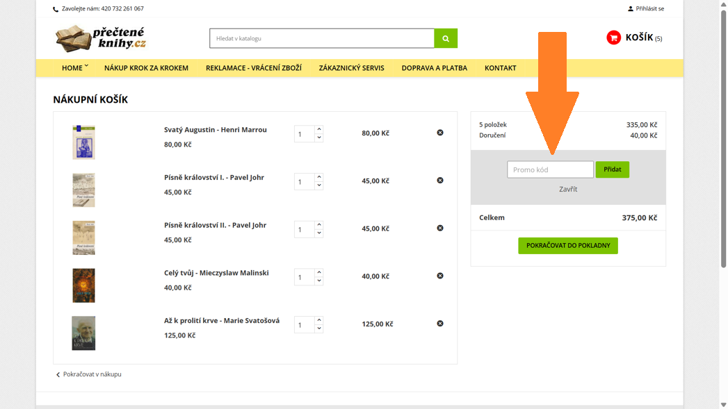Go to Zákaznický servis menu item
728x409 pixels.
tap(351, 67)
